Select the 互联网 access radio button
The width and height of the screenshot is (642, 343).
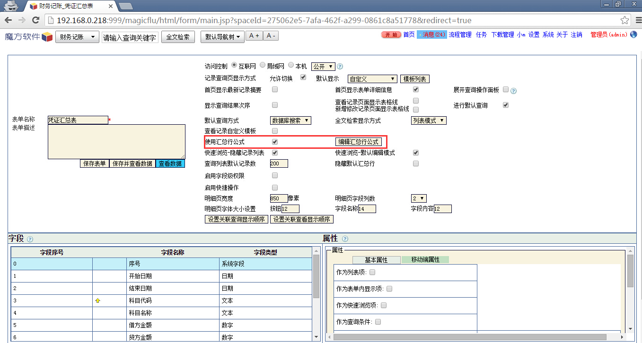coord(234,66)
